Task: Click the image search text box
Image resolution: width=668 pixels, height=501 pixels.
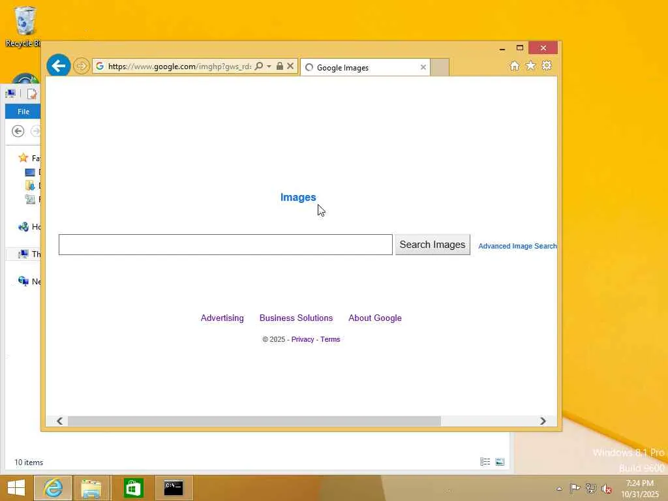Action: (225, 245)
